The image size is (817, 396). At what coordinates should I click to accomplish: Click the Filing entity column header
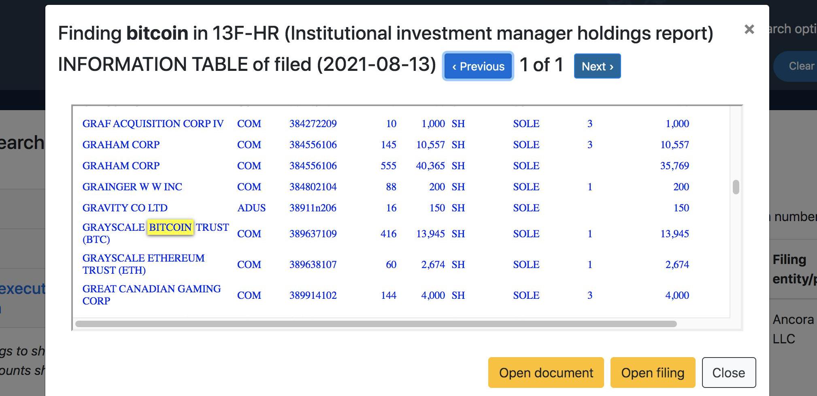794,269
